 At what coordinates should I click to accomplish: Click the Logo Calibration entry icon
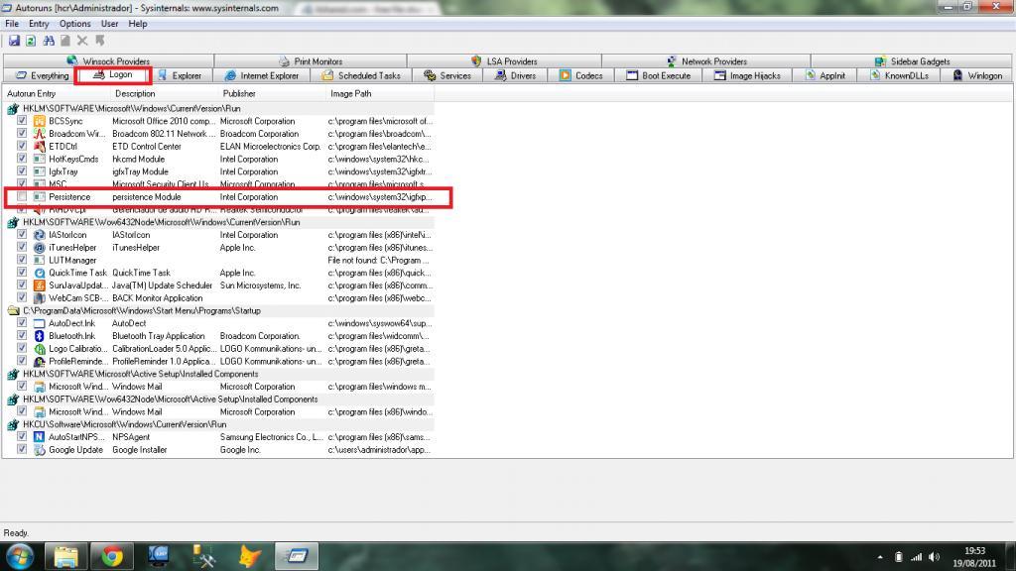point(39,349)
